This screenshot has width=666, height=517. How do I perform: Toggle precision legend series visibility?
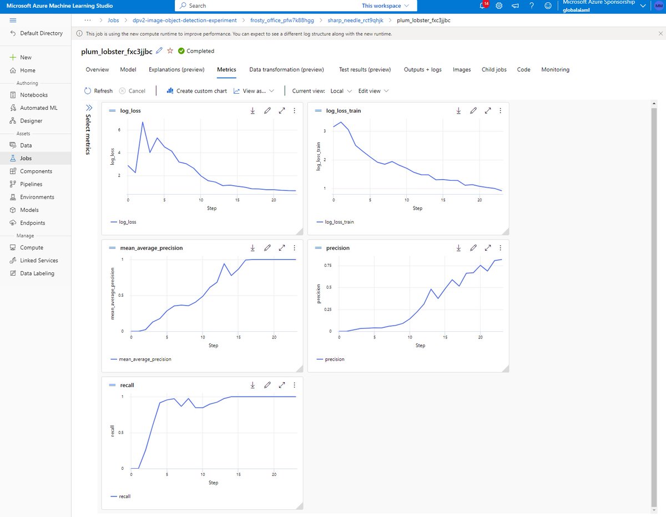[x=330, y=359]
